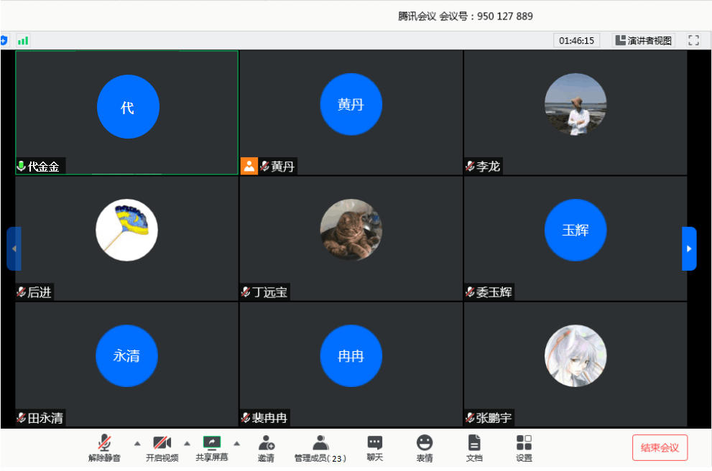This screenshot has height=471, width=712.
Task: Select 田永清 avatar circle 永清
Action: click(126, 355)
